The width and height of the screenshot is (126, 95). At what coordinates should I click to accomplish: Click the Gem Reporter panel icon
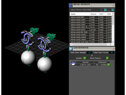(71, 49)
